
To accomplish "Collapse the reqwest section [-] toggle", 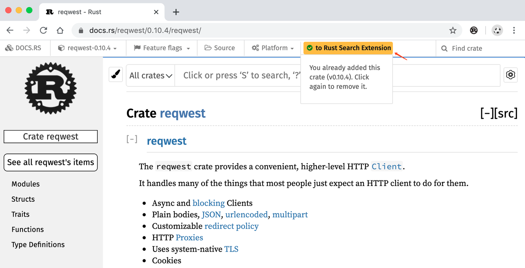I will (132, 139).
